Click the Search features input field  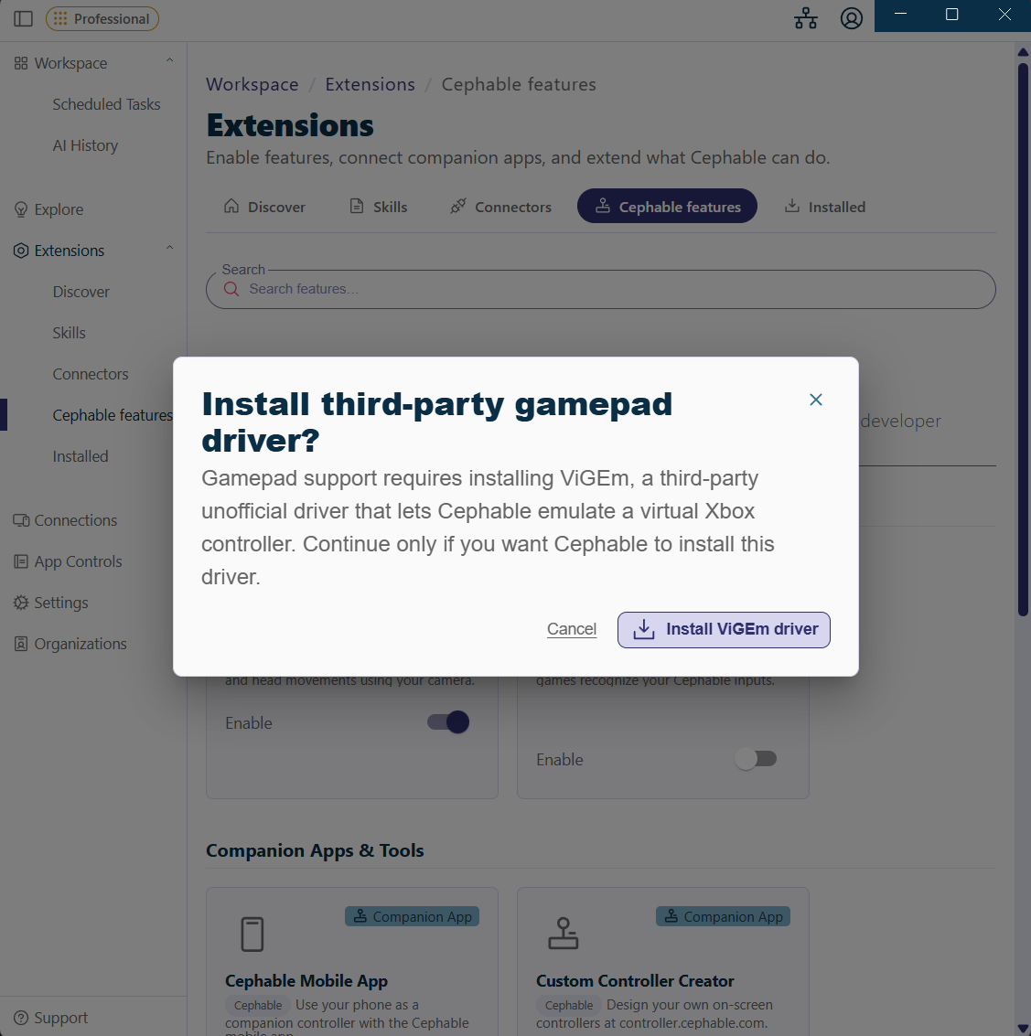pyautogui.click(x=600, y=289)
